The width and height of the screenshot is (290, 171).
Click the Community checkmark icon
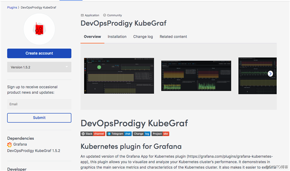(x=105, y=15)
